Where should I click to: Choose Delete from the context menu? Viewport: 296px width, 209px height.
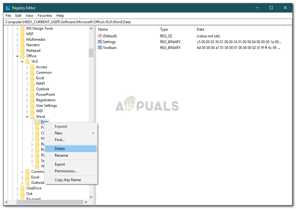point(71,149)
